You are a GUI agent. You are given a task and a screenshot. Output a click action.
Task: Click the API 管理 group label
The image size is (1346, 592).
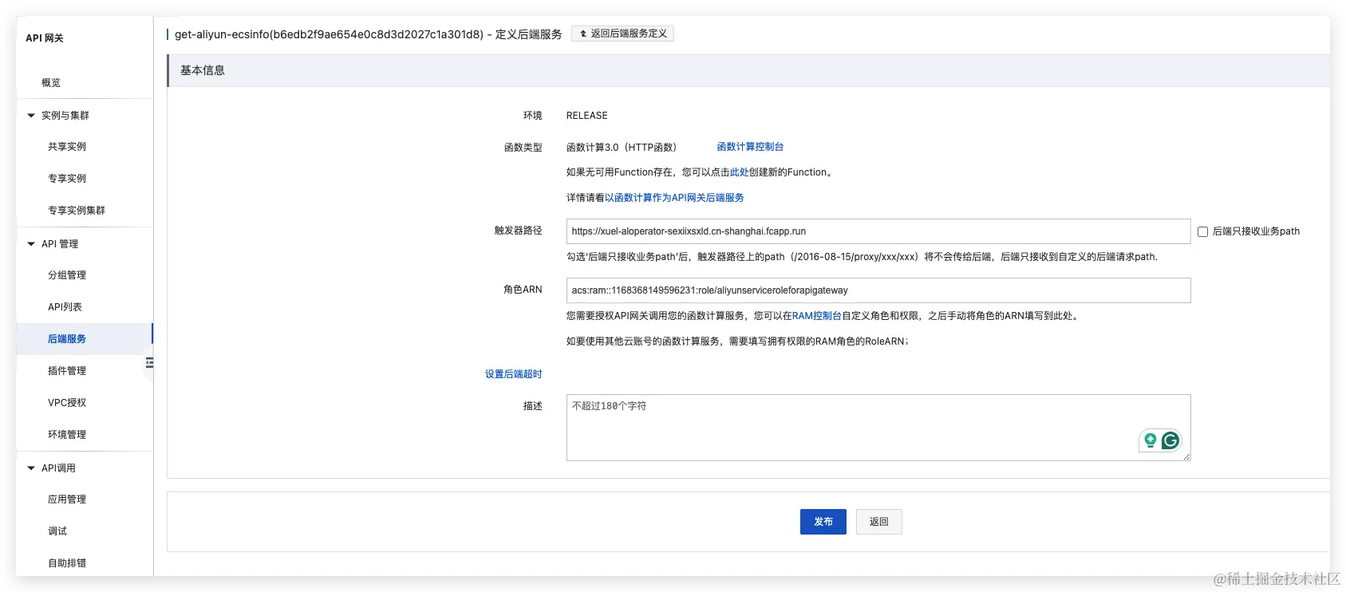click(x=60, y=244)
